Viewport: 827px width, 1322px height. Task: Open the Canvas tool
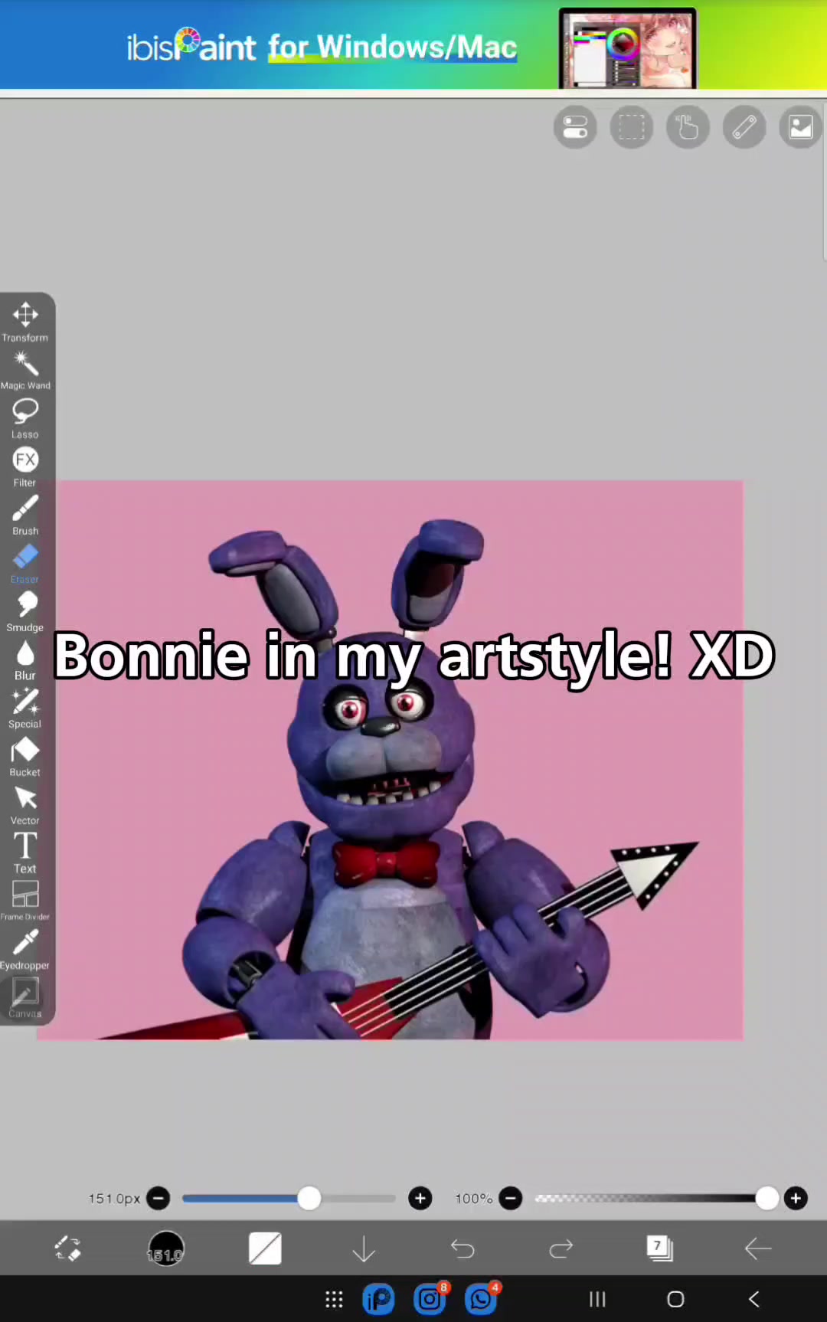pyautogui.click(x=25, y=997)
